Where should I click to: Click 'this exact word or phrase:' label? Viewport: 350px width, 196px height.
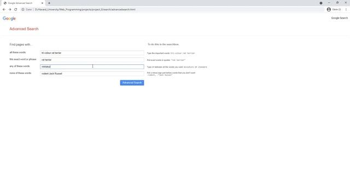[x=23, y=59]
